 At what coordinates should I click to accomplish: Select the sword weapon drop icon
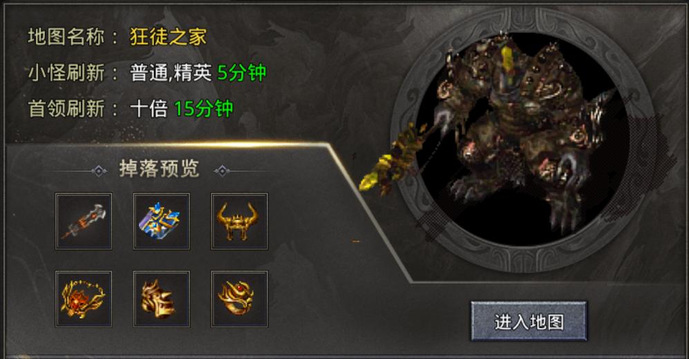84,221
